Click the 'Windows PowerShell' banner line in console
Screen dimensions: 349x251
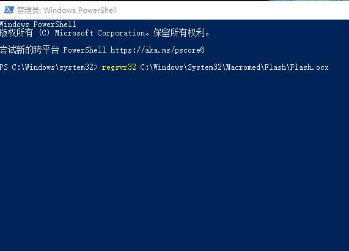pyautogui.click(x=38, y=24)
